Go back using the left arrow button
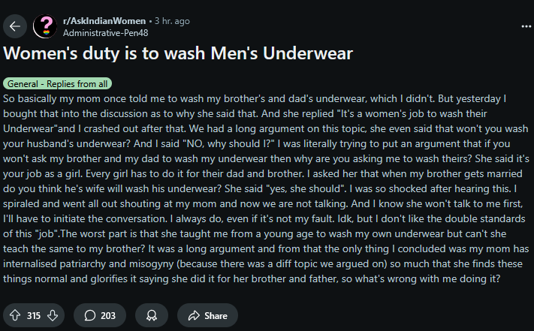Screen dimensions: 534x331 (x=15, y=26)
